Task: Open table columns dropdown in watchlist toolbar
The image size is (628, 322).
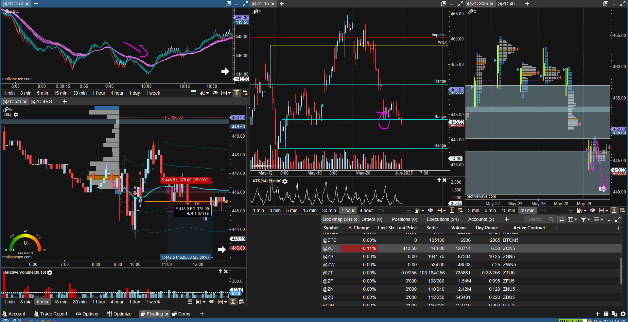Action: (572, 219)
